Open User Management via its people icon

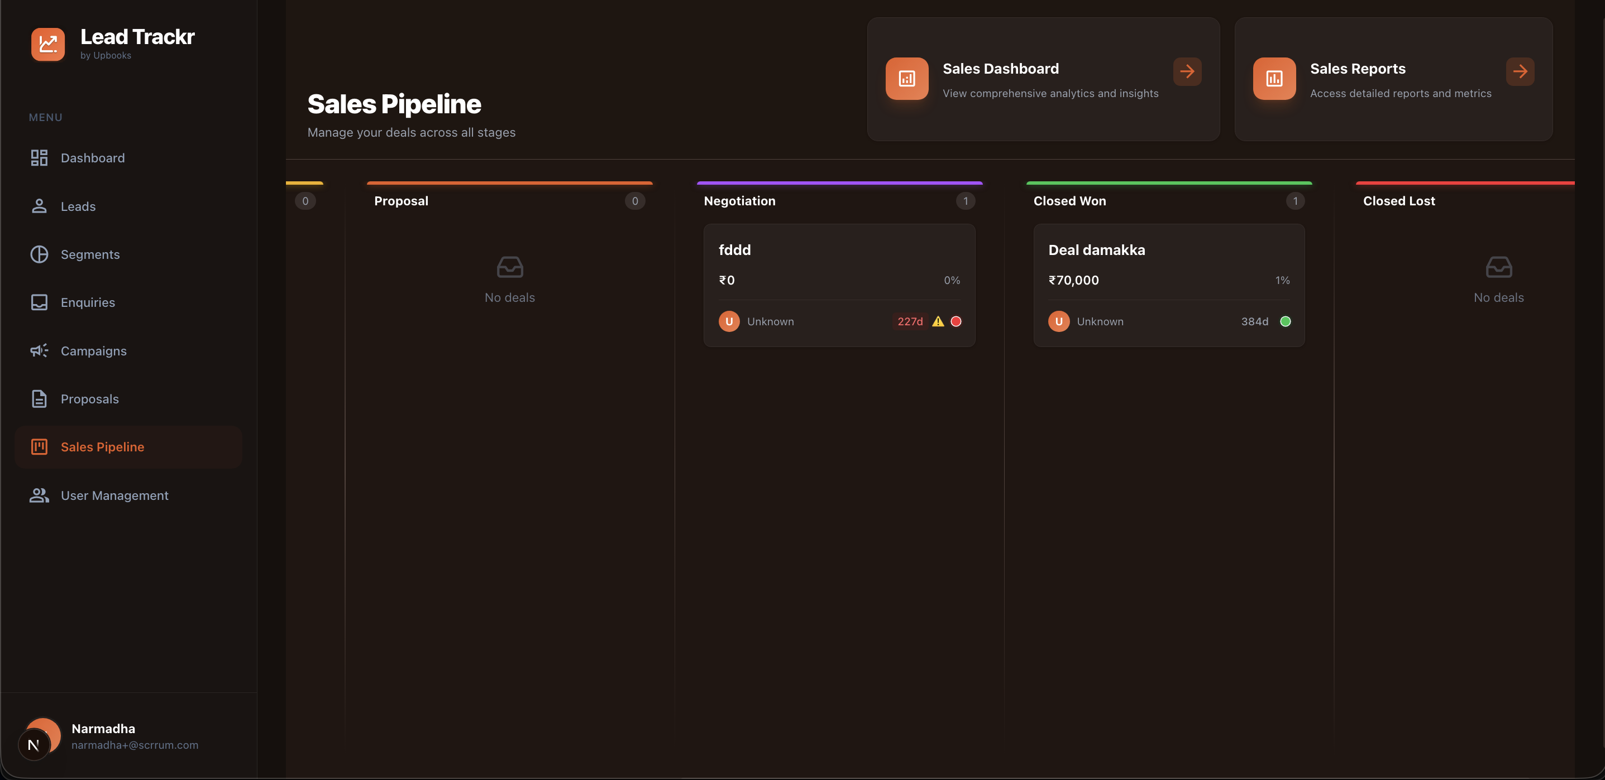(39, 495)
